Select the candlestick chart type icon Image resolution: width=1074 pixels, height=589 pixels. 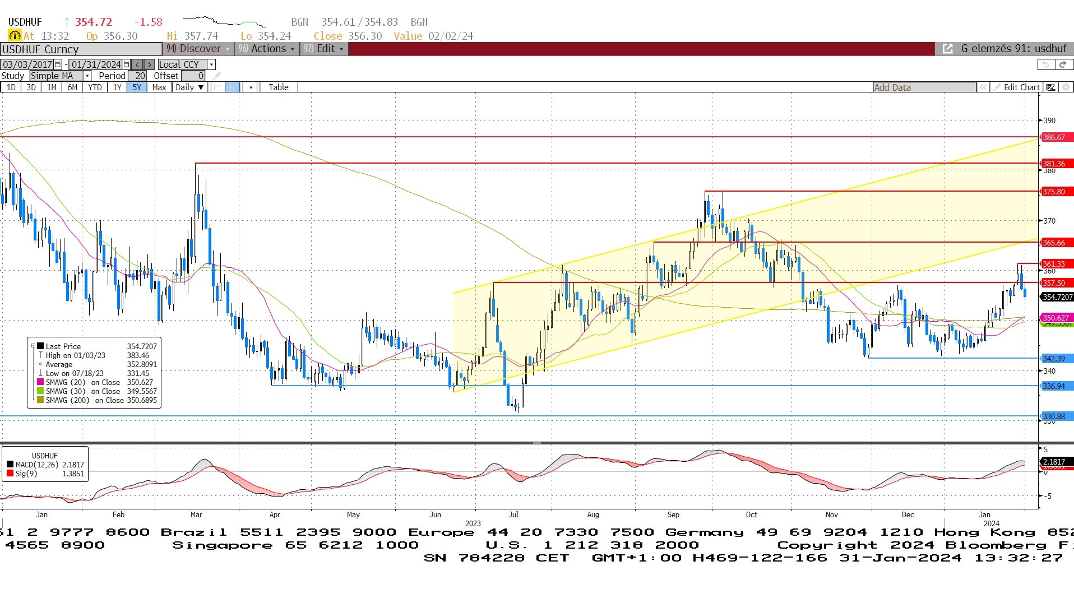point(233,87)
